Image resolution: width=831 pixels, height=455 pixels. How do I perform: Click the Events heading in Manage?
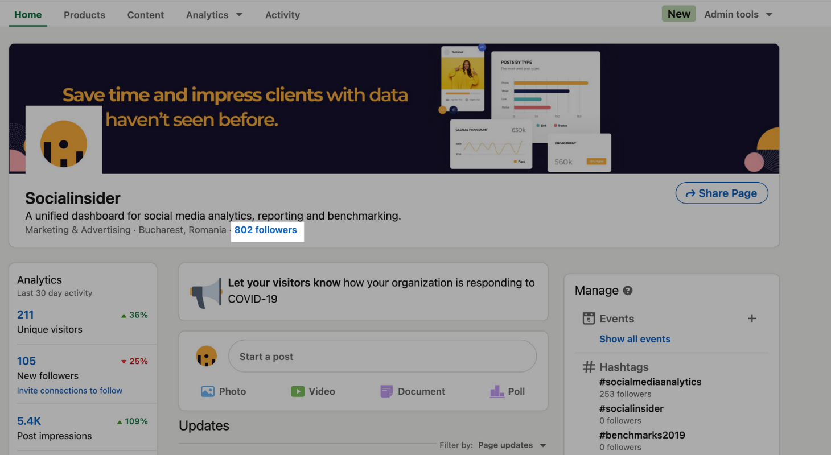point(616,319)
